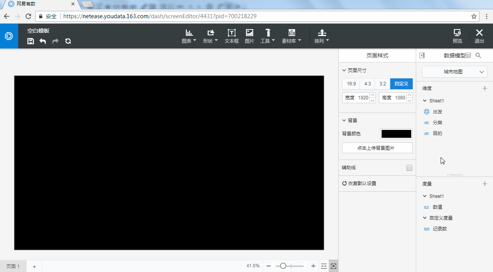Click the 退出 exit button

(x=479, y=36)
